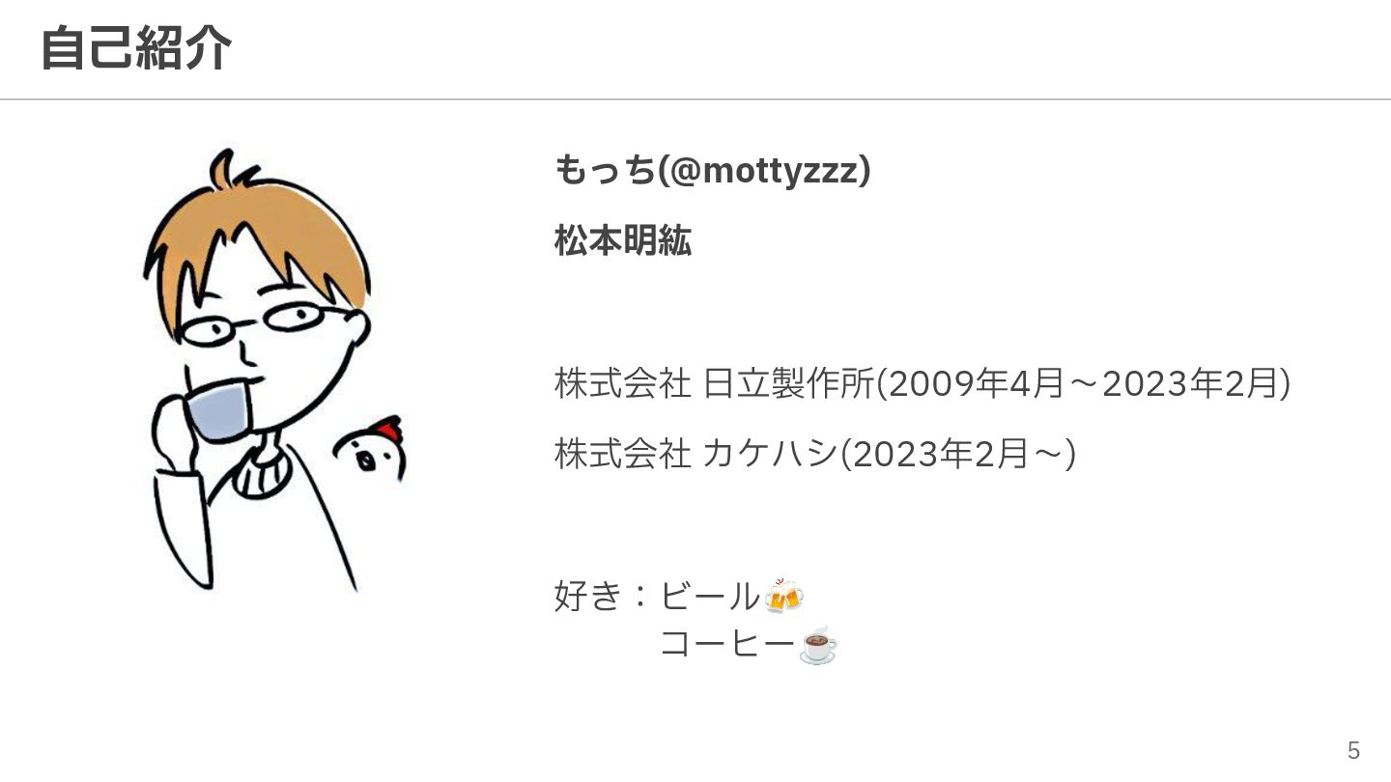
Task: Click the 株式会社 カケハシ line
Action: [x=815, y=453]
